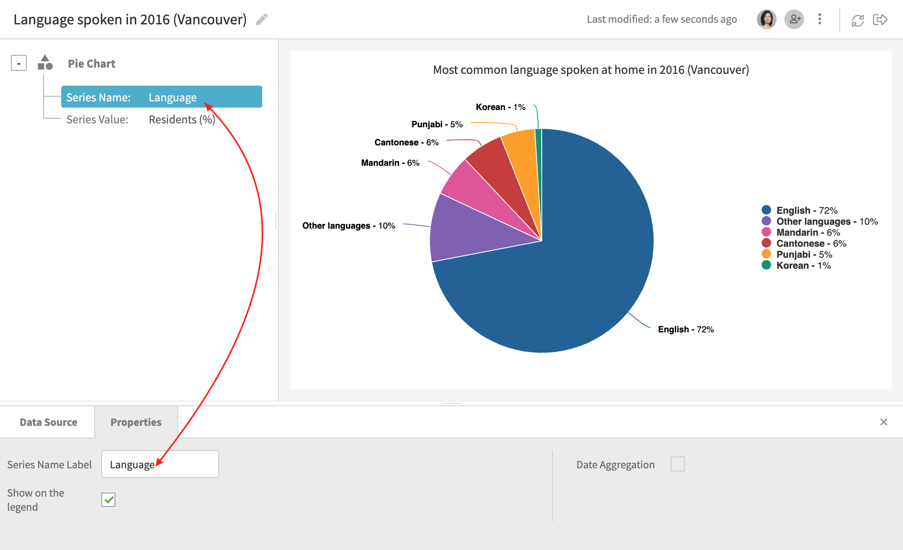The height and width of the screenshot is (550, 903).
Task: Click the add collaborator icon
Action: tap(794, 19)
